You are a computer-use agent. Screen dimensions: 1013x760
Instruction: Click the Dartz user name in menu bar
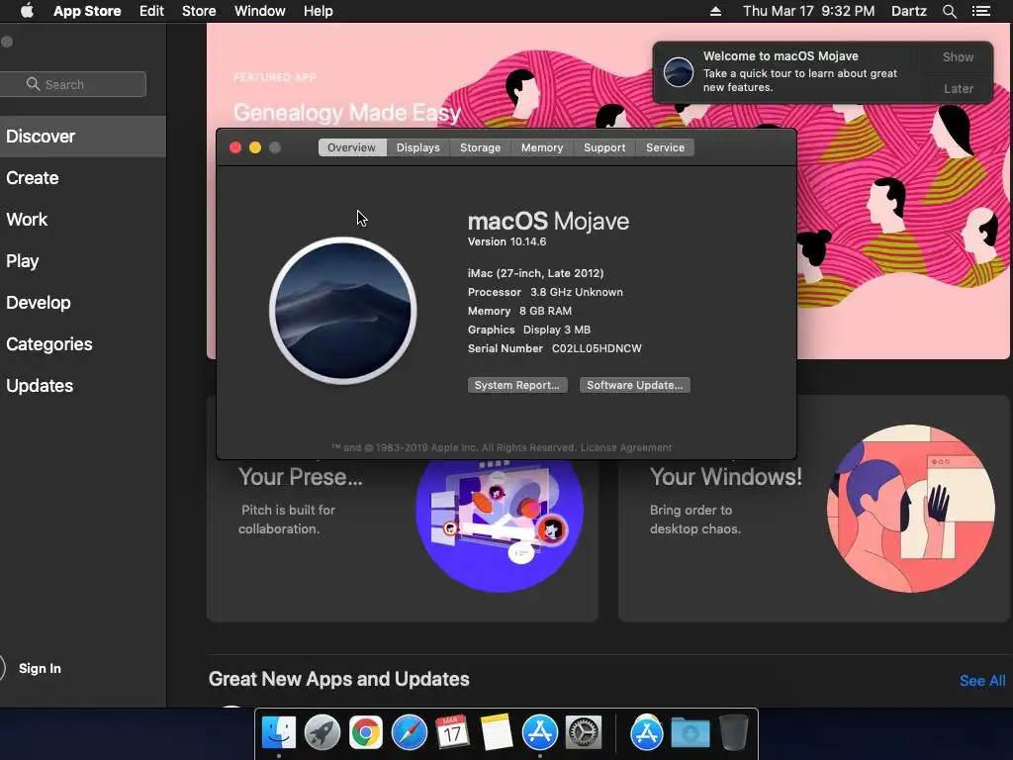click(909, 11)
